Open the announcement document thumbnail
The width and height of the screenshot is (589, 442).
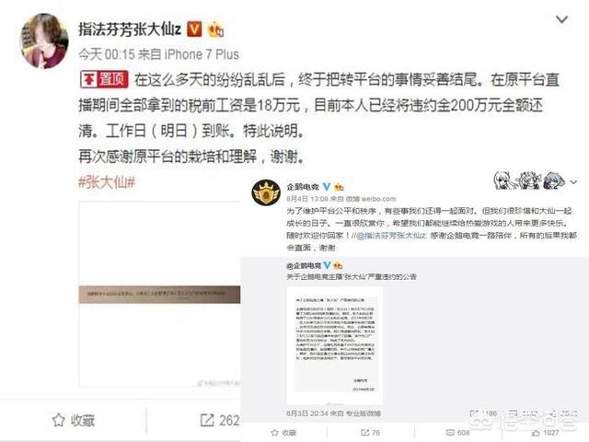(335, 346)
